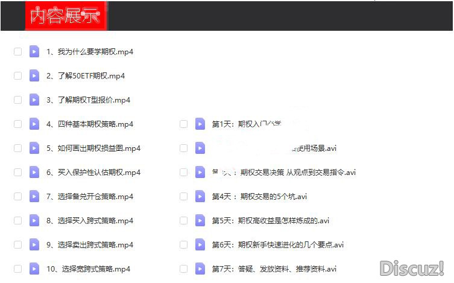Image resolution: width=454 pixels, height=283 pixels.
Task: Click video icon for file ending 使用场景.avi
Action: (x=200, y=148)
